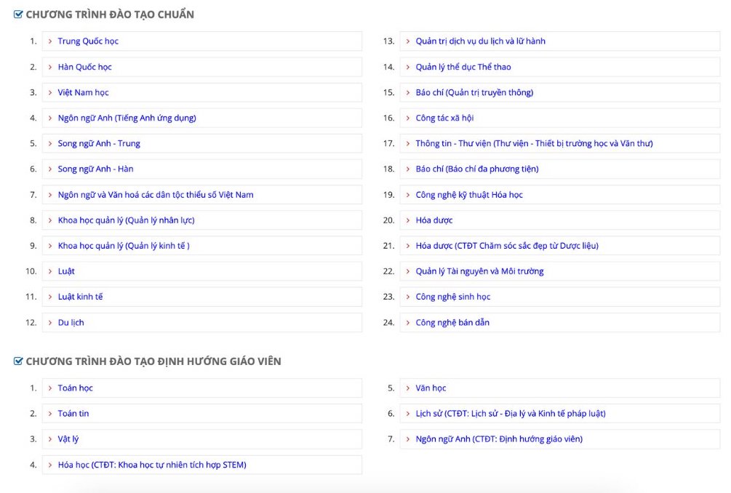Screen dimensions: 731x493
Task: Select Công nghệ sinh học program
Action: [452, 297]
